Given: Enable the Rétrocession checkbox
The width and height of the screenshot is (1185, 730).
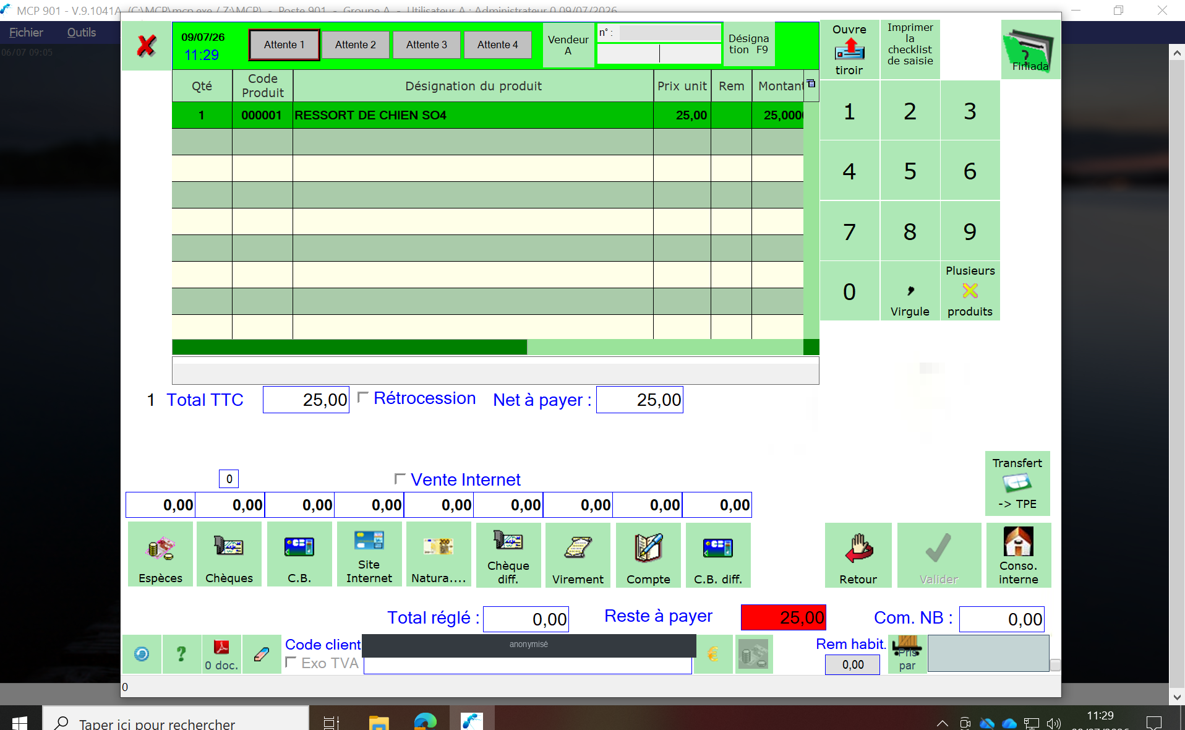Looking at the screenshot, I should tap(363, 397).
